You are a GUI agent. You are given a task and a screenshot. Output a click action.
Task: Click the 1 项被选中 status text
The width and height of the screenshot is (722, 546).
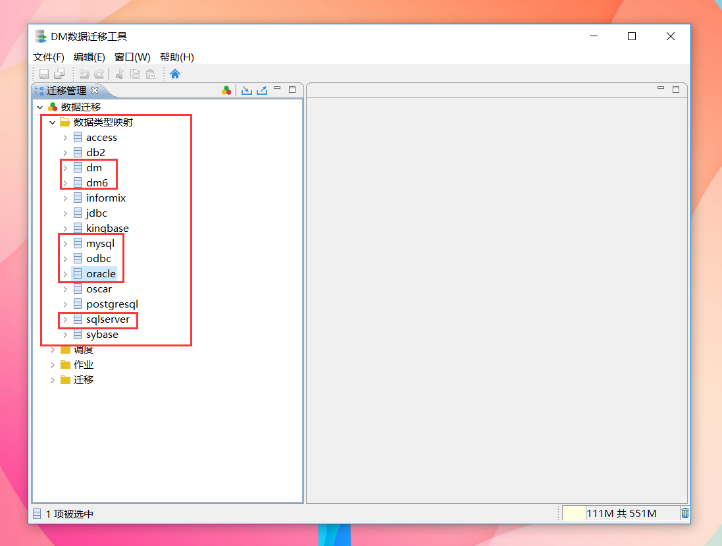click(70, 514)
